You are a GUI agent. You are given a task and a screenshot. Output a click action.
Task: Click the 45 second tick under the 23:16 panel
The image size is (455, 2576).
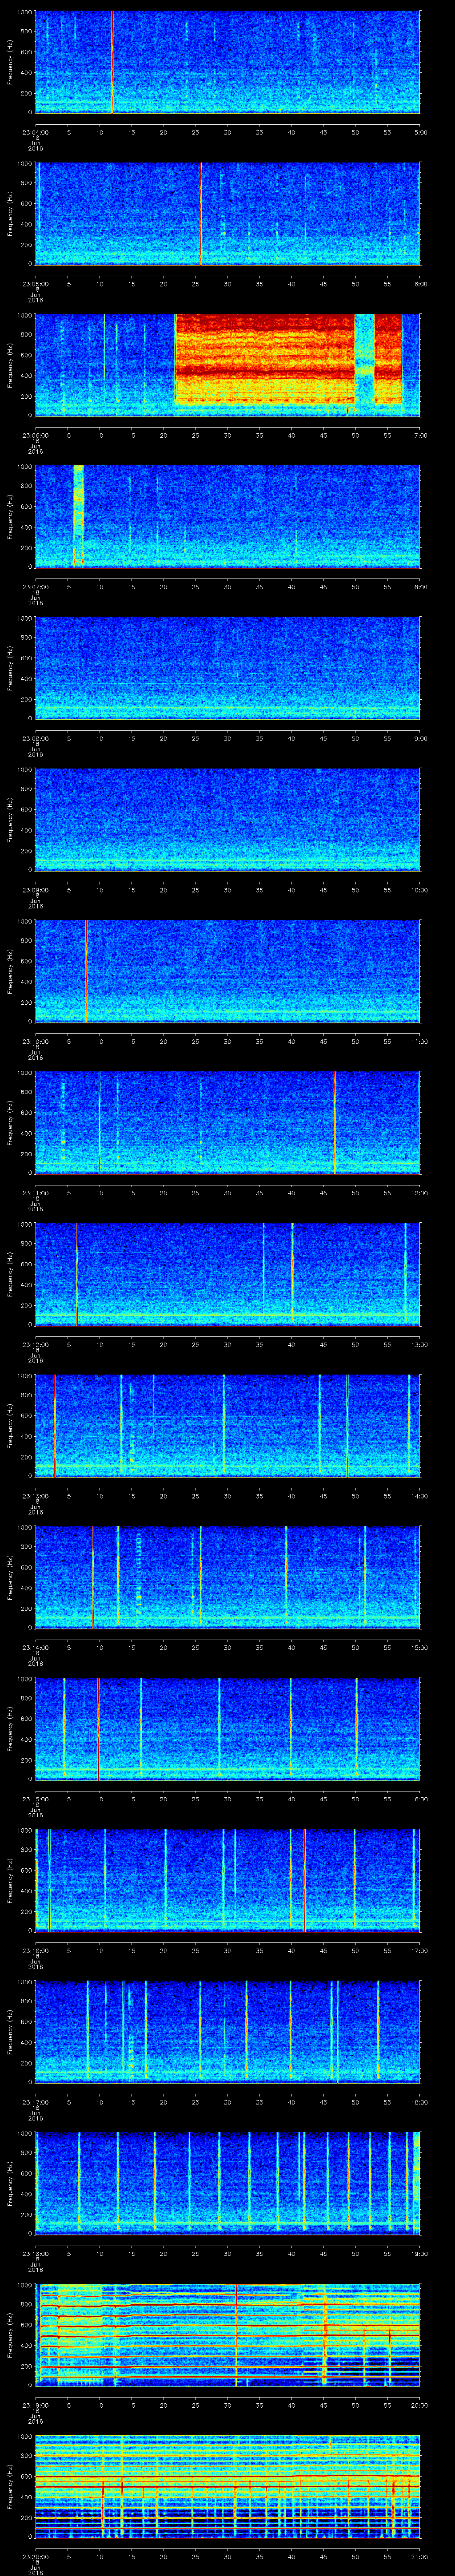tap(323, 1950)
